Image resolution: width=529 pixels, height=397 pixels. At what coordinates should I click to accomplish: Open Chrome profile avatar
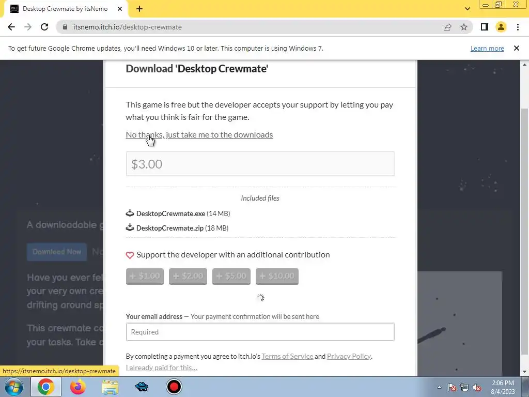501,27
